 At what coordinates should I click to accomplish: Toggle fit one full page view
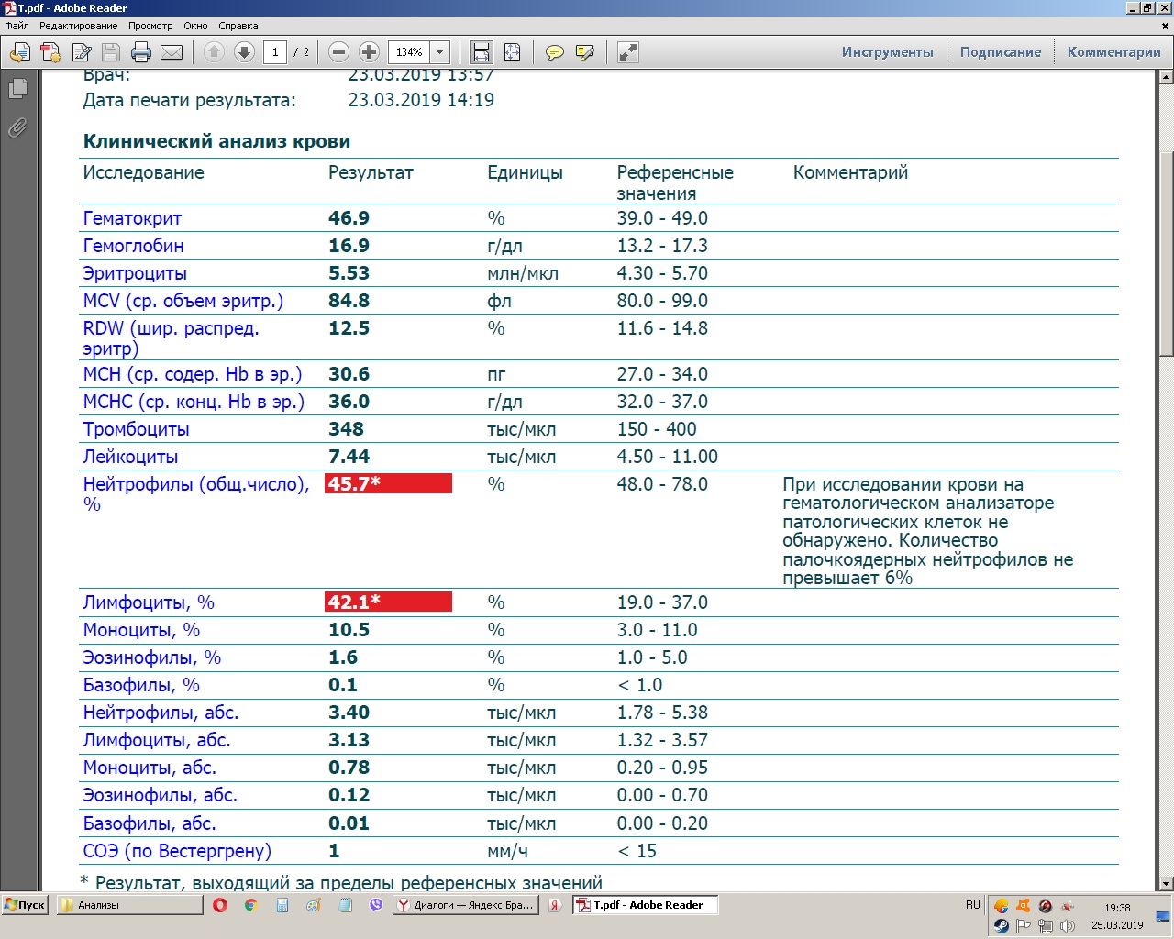512,52
